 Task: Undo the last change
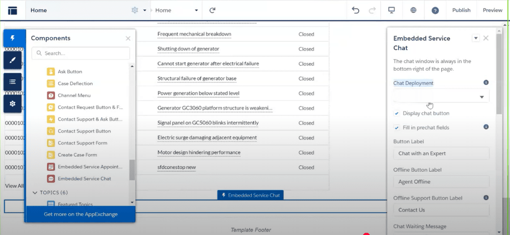pyautogui.click(x=355, y=10)
